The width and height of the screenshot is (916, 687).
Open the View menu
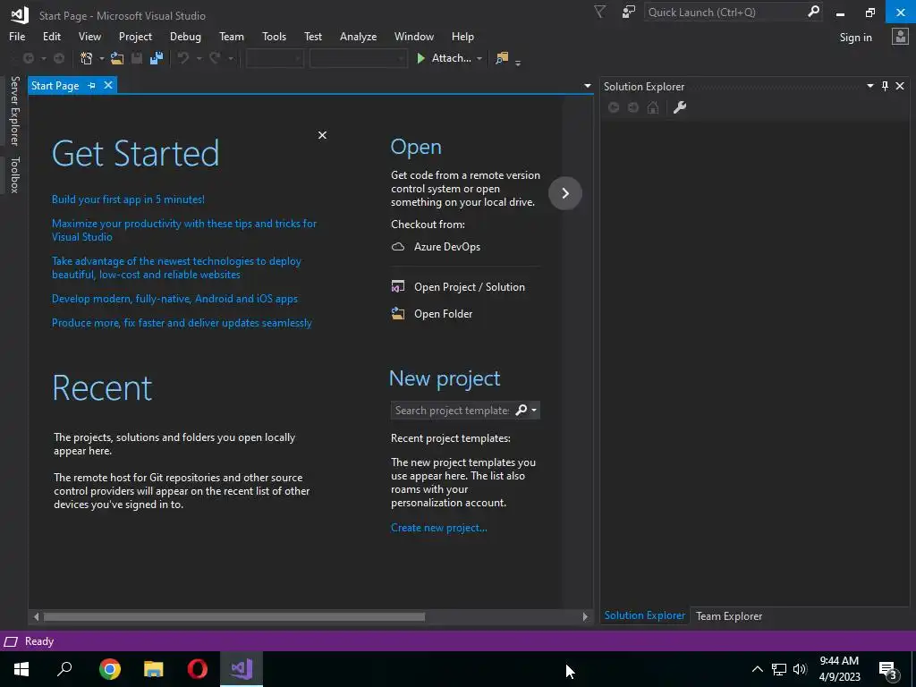(89, 36)
